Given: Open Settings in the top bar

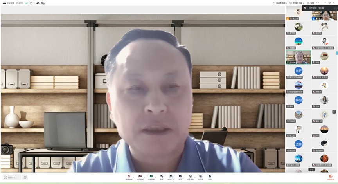Looking at the screenshot, I should tap(311, 3).
